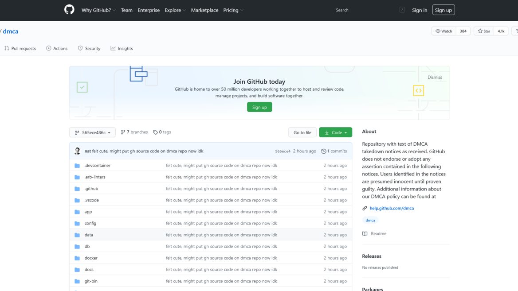Open the .devcontainer folder icon
The image size is (518, 291).
coord(77,166)
